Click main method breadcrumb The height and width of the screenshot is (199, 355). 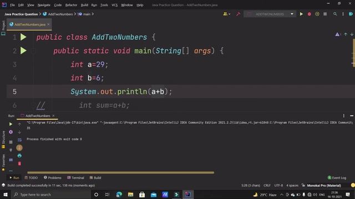84,14
